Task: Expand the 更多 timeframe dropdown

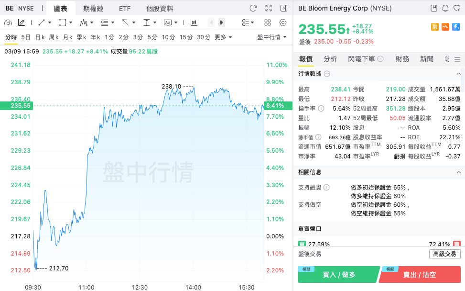Action: [223, 37]
